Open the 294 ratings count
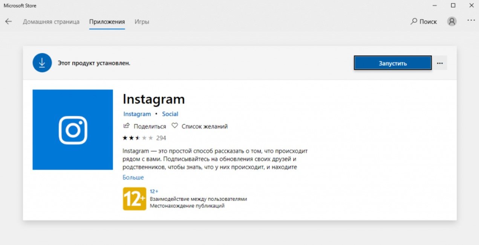The width and height of the screenshot is (479, 245). tap(161, 138)
